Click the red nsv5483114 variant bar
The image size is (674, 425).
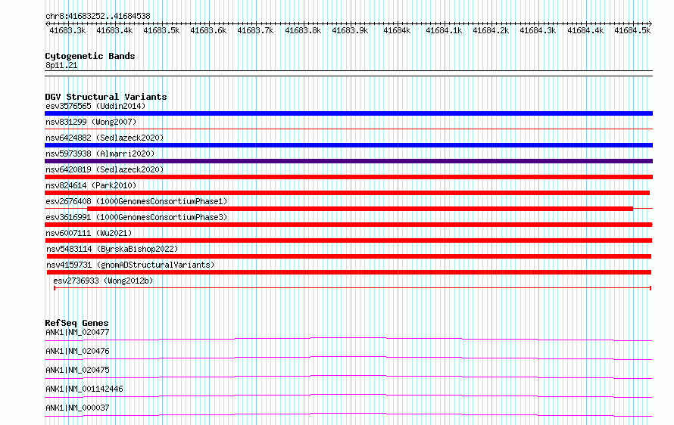(x=349, y=256)
